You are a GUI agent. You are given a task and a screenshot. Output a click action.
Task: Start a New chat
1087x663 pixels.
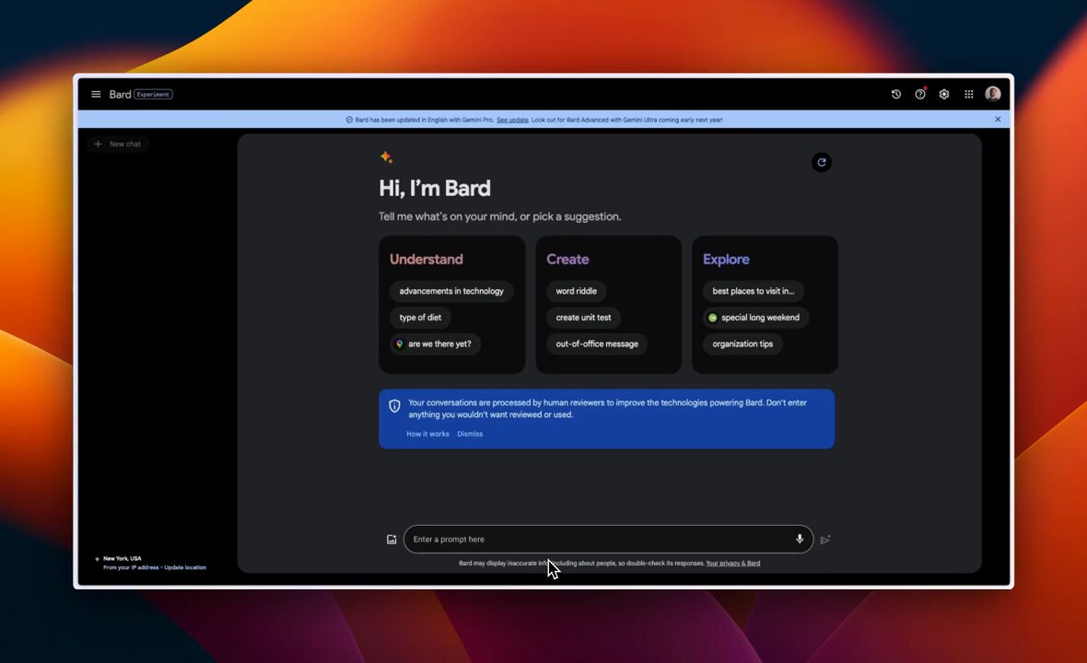119,144
